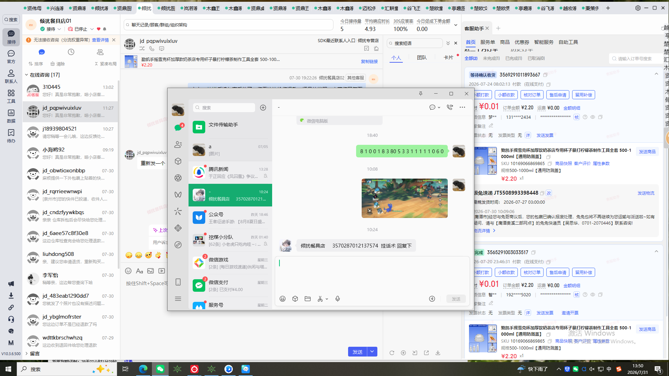Image resolution: width=669 pixels, height=376 pixels.
Task: Click 发送物流 for the JT5508993398448 shipment
Action: [646, 193]
